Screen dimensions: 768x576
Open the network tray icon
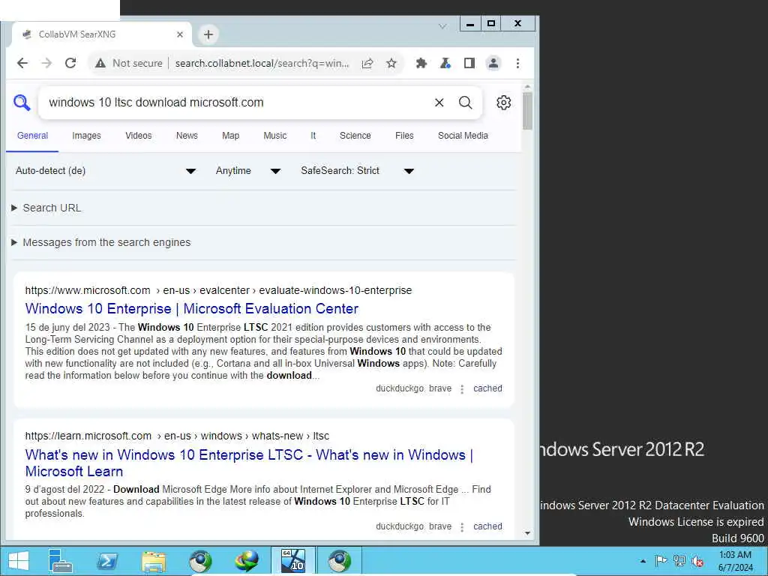point(679,561)
